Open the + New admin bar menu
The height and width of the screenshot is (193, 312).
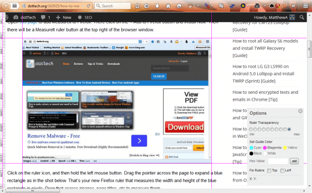(x=64, y=18)
